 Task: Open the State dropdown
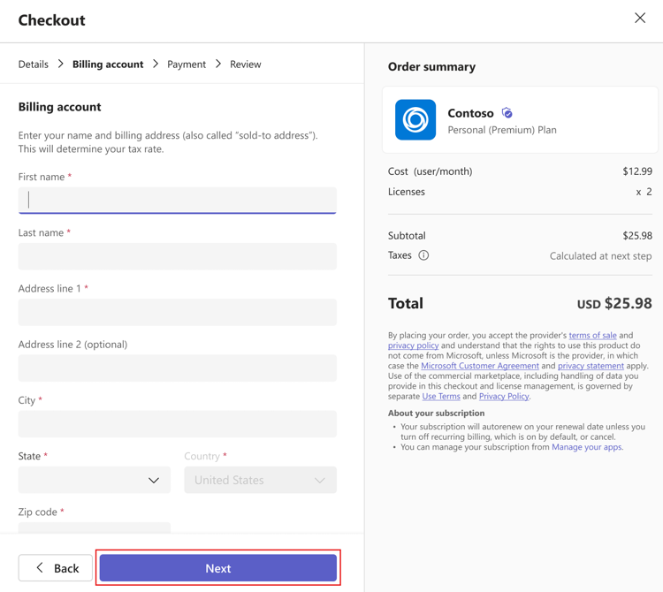95,480
